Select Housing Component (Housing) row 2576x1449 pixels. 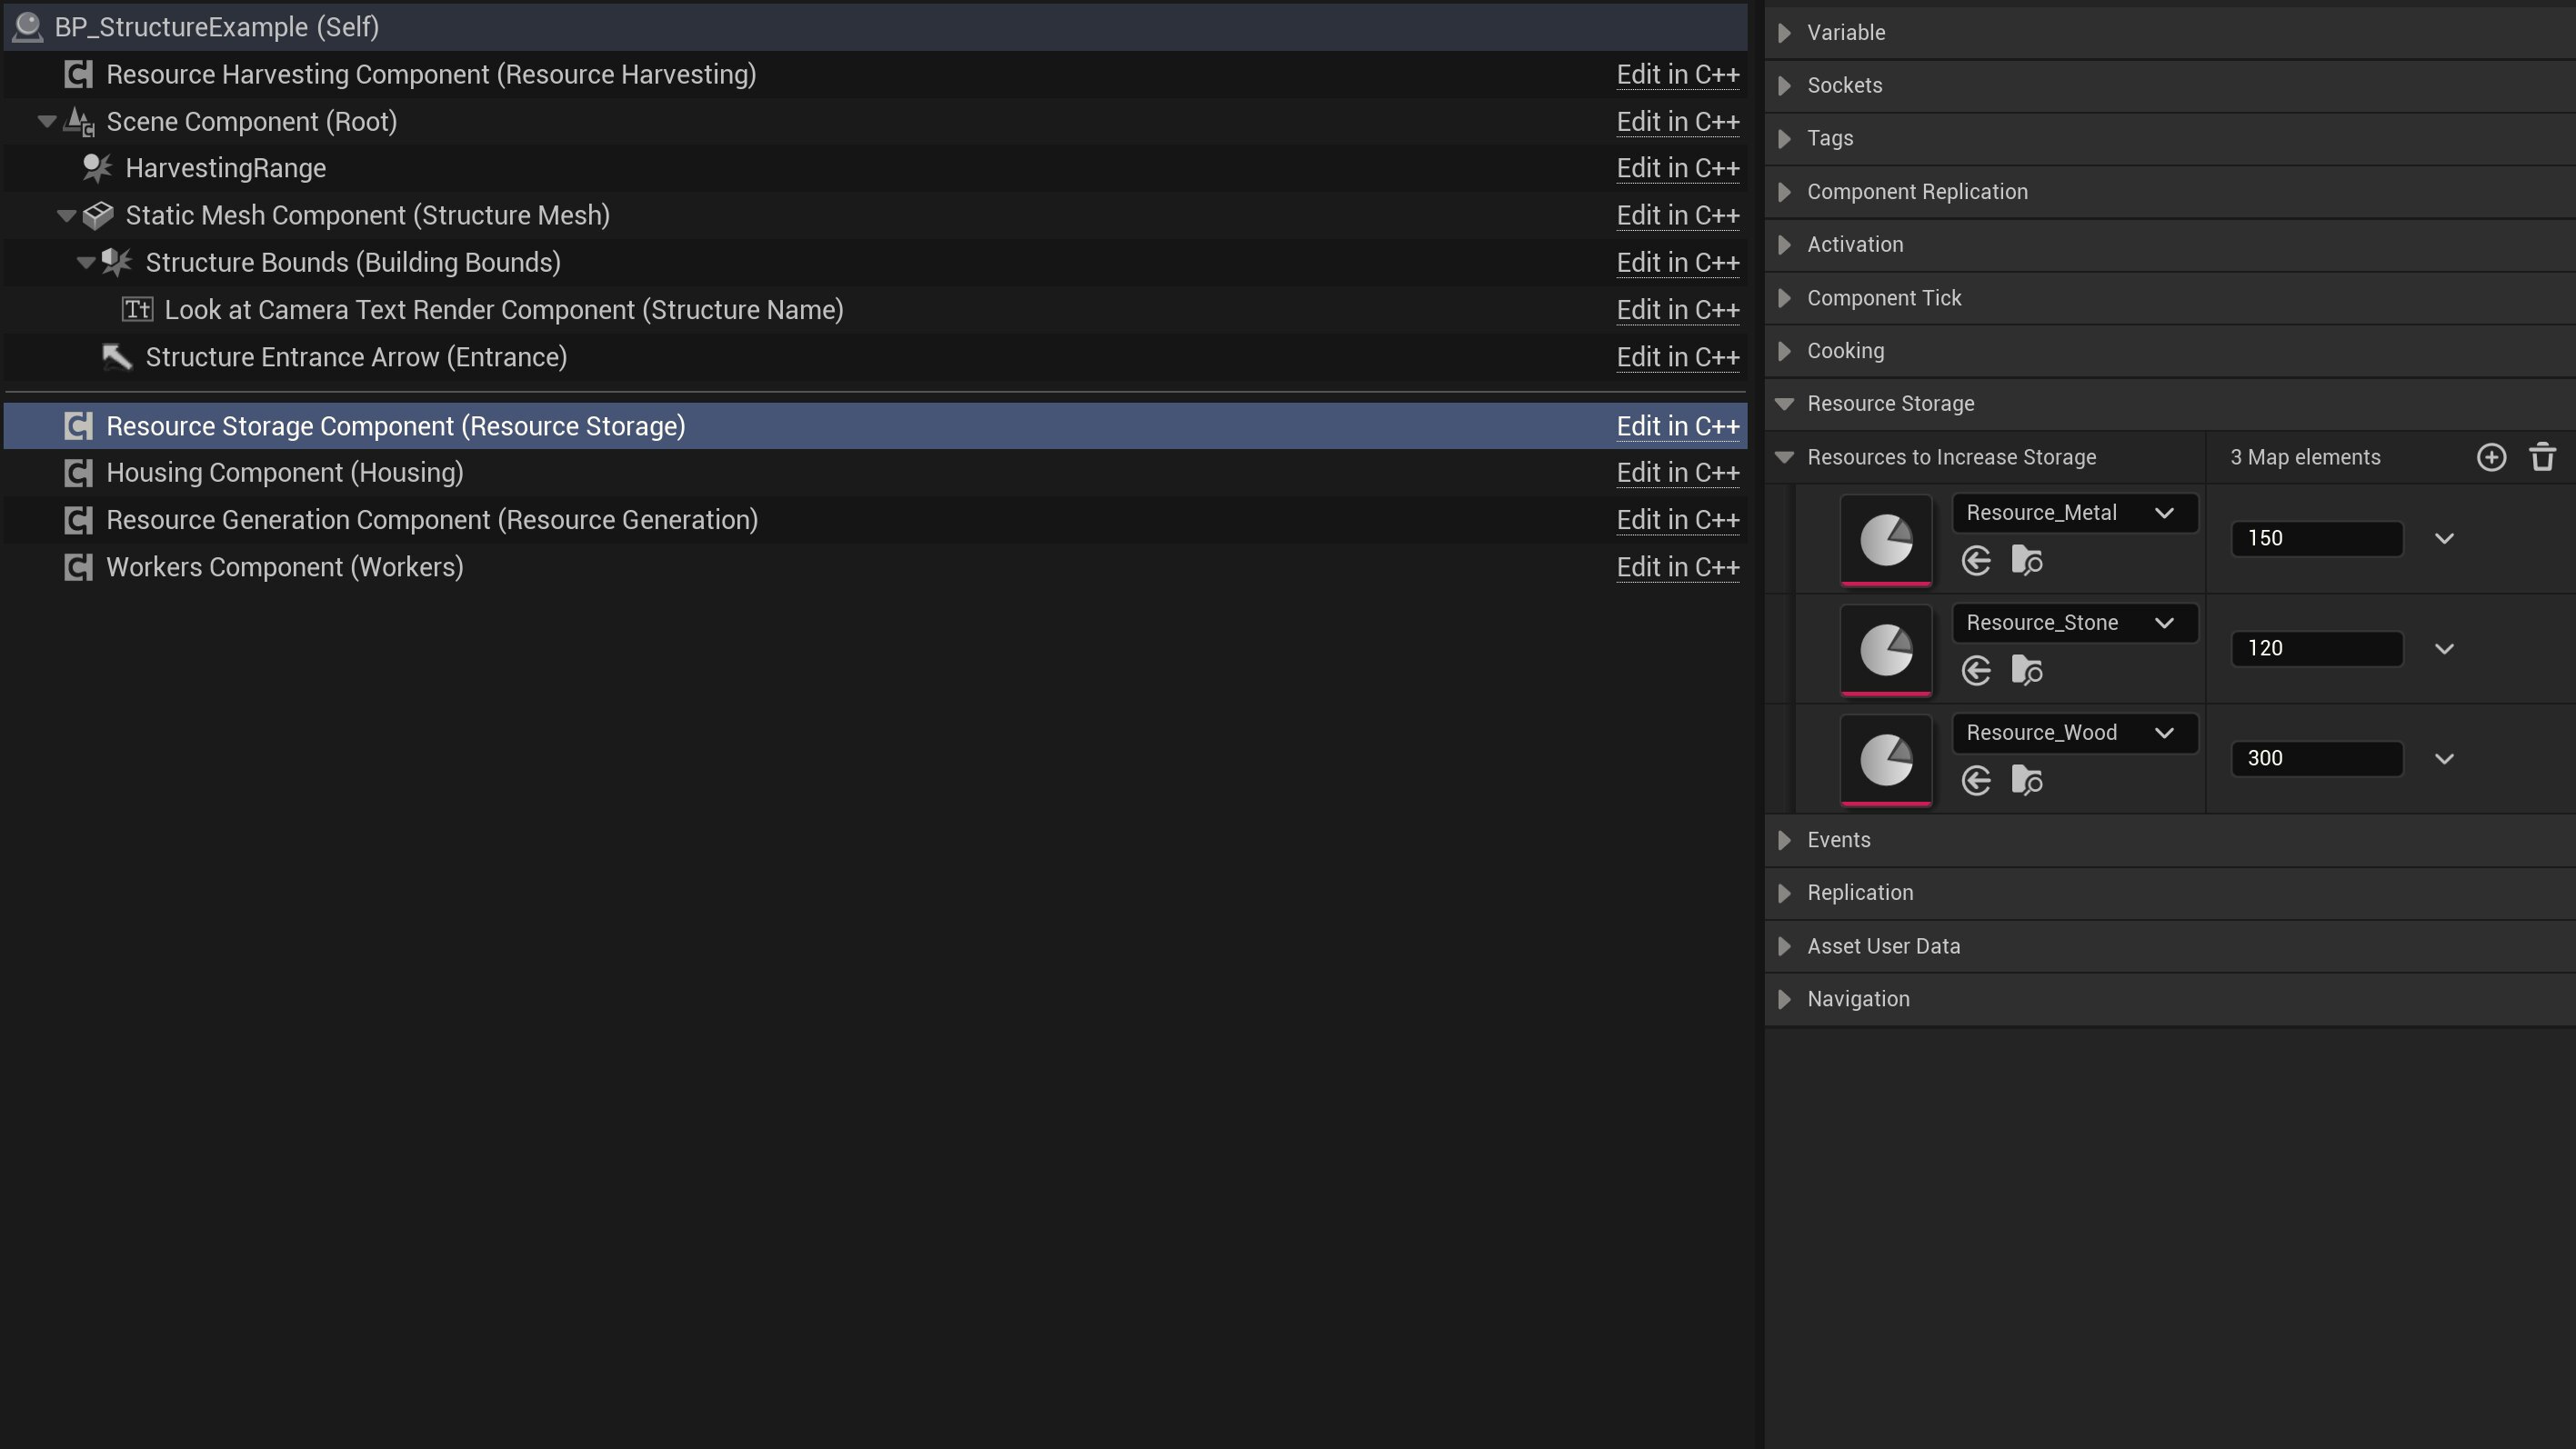click(x=284, y=473)
